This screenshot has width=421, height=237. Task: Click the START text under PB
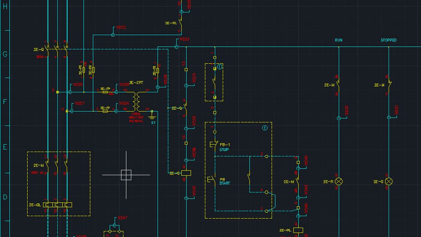point(225,183)
